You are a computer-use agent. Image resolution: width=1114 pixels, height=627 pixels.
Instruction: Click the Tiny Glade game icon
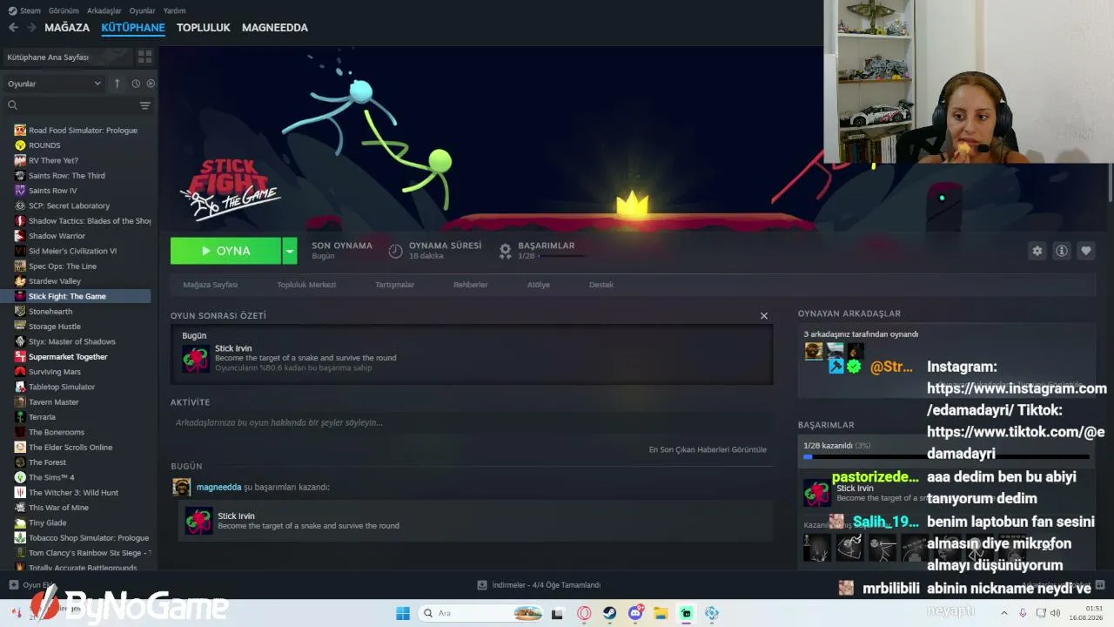click(20, 522)
